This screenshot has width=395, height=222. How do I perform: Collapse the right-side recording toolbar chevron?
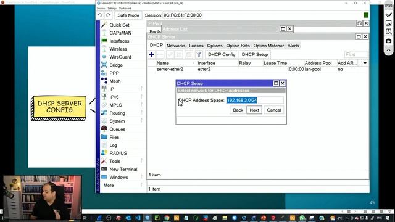coord(388,50)
